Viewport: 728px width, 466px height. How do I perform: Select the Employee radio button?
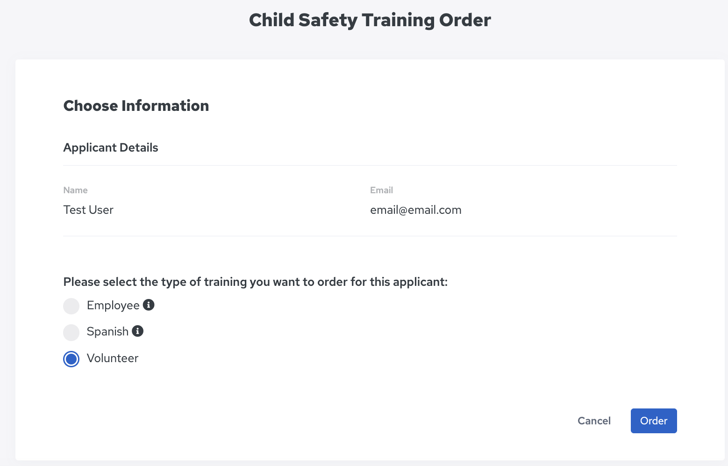(71, 306)
